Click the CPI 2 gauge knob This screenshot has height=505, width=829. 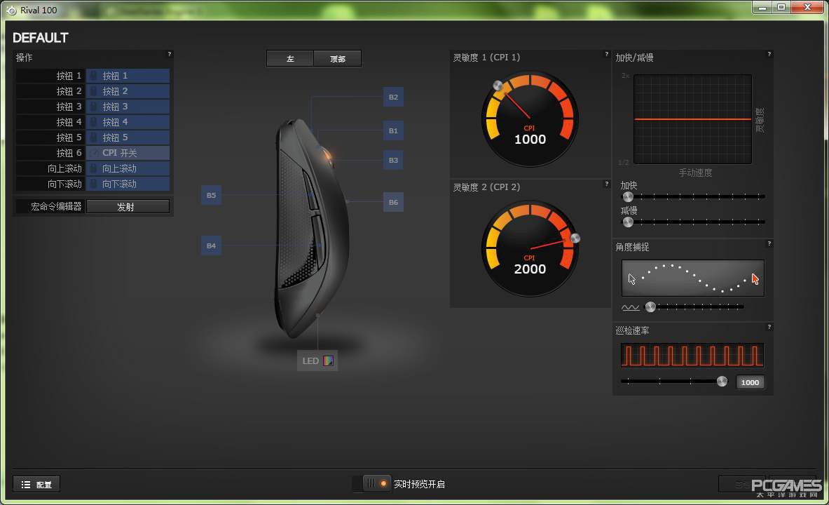click(575, 238)
